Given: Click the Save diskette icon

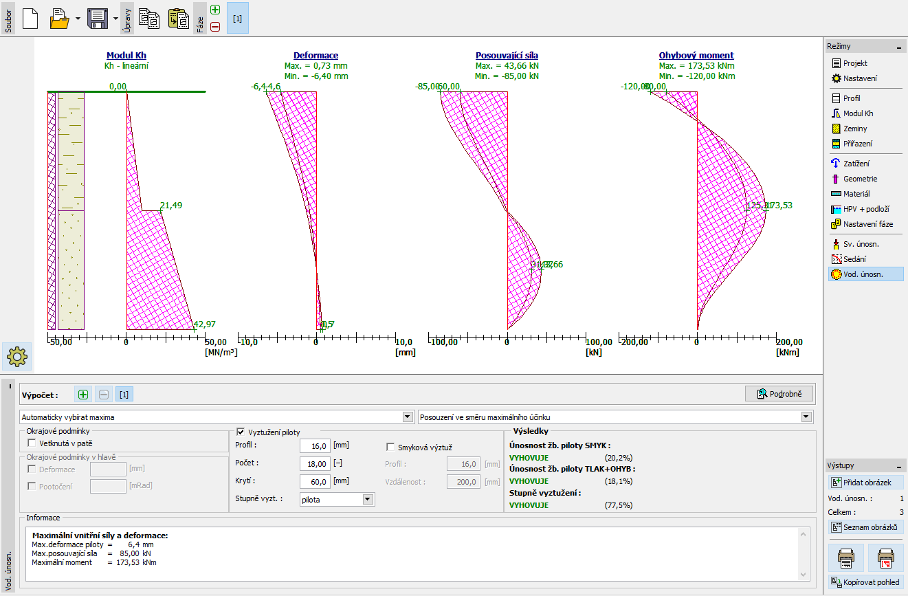Looking at the screenshot, I should pyautogui.click(x=98, y=18).
